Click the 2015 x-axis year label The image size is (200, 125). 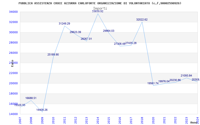(x=109, y=120)
